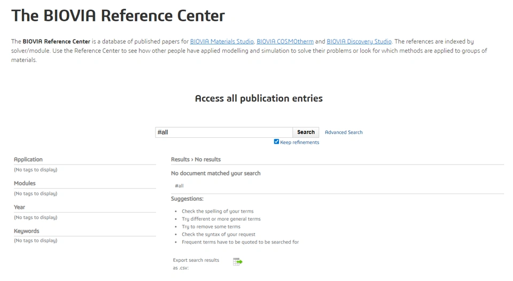Click '(No tags to display)' under Modules
Image resolution: width=513 pixels, height=281 pixels.
tap(35, 194)
